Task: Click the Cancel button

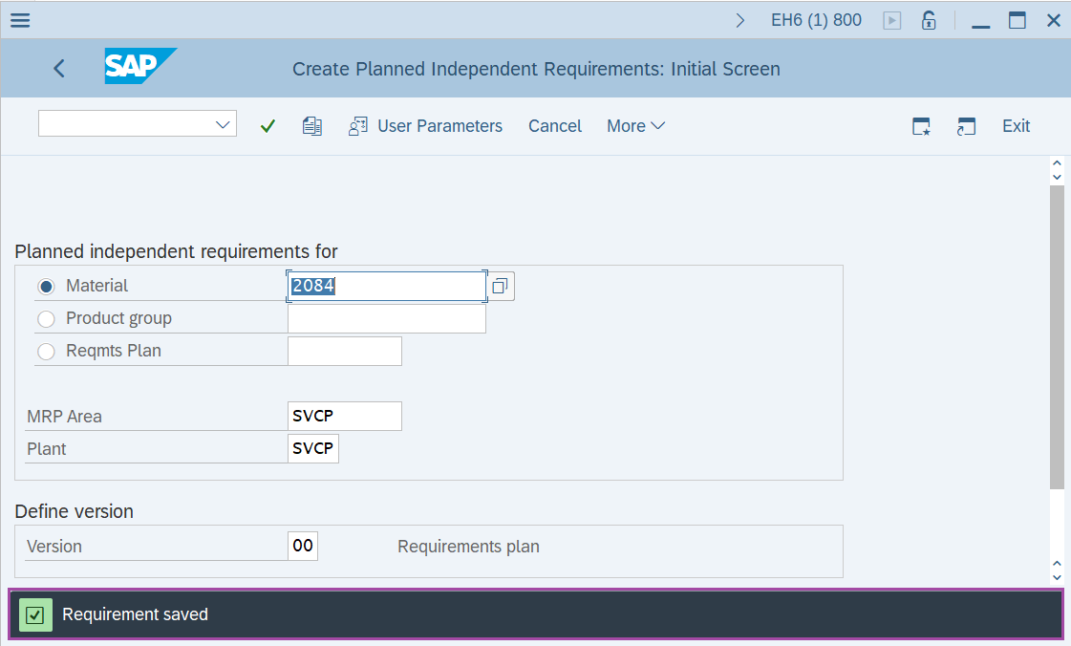Action: pos(554,125)
